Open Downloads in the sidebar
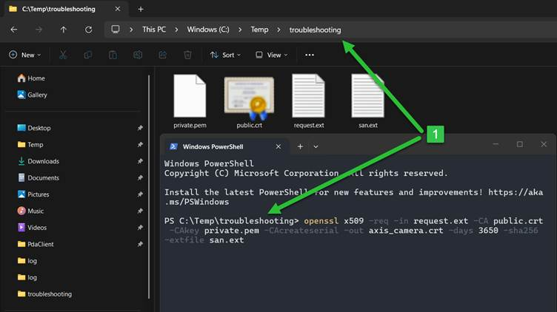This screenshot has width=557, height=312. click(39, 161)
